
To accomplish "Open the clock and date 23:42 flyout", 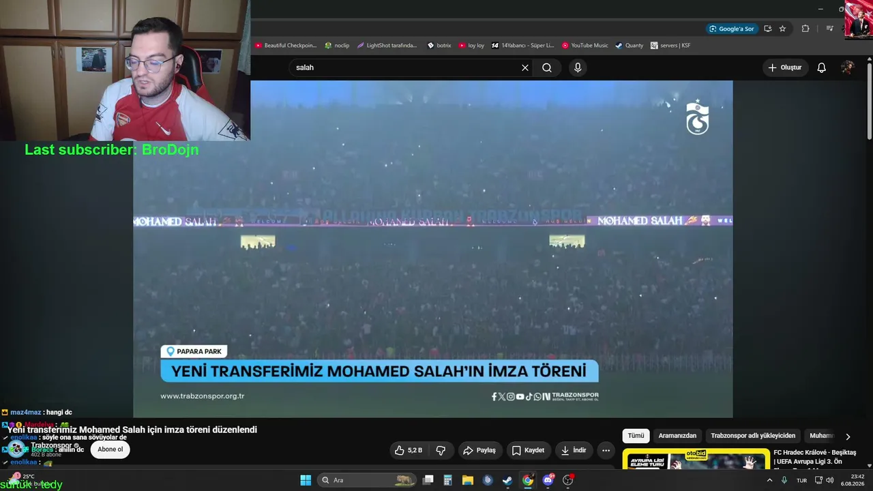I will coord(853,480).
